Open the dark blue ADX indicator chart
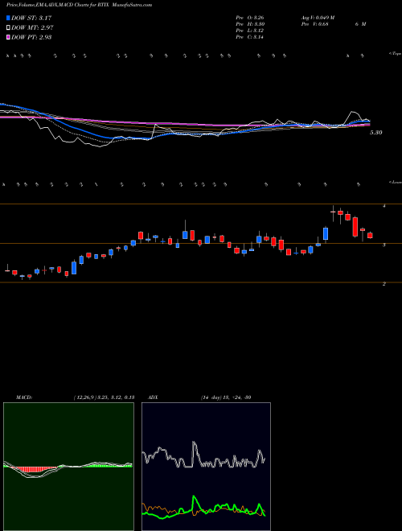 tap(206, 467)
